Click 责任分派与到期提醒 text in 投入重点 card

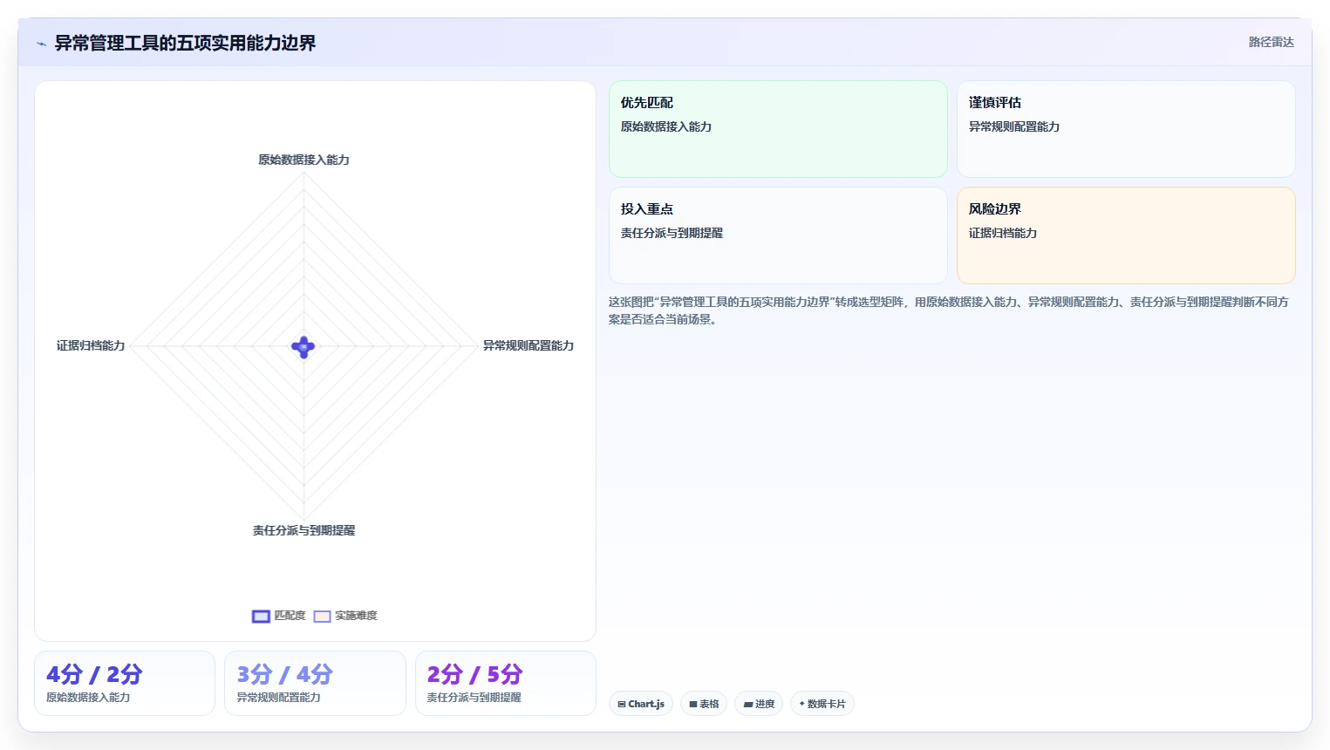click(672, 233)
